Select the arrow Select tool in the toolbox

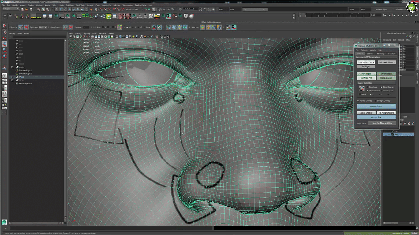pyautogui.click(x=4, y=26)
